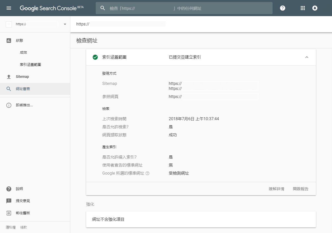Click the URL inspection search field
Image resolution: width=332 pixels, height=233 pixels.
click(184, 8)
